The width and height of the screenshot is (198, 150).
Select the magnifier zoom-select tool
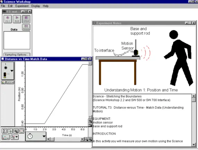tap(16, 131)
